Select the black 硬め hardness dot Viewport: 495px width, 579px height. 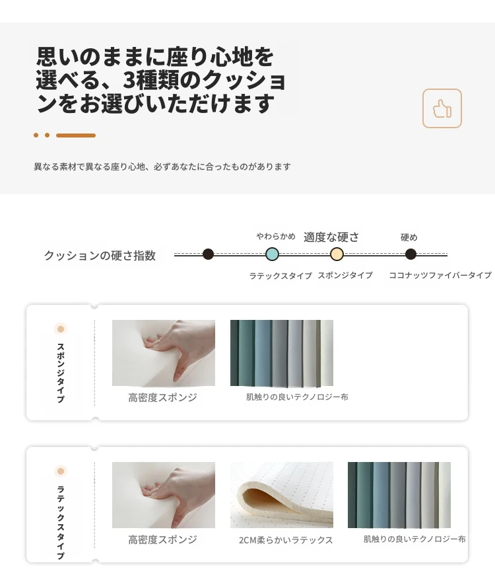click(x=411, y=254)
